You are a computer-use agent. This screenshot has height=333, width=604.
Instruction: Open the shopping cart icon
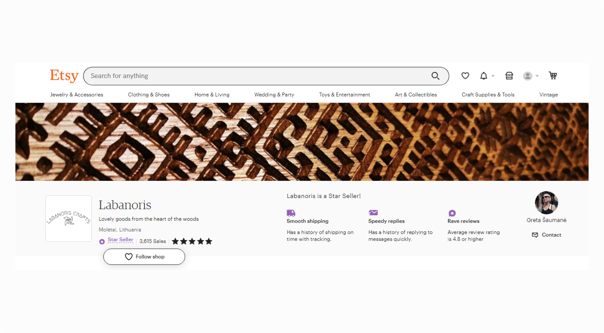click(553, 75)
